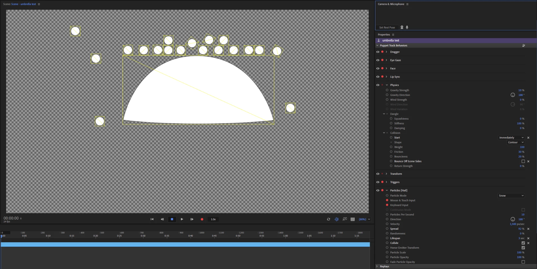Expand the Lip Sync behavior
Viewport: 537px width, 269px height.
pyautogui.click(x=387, y=77)
